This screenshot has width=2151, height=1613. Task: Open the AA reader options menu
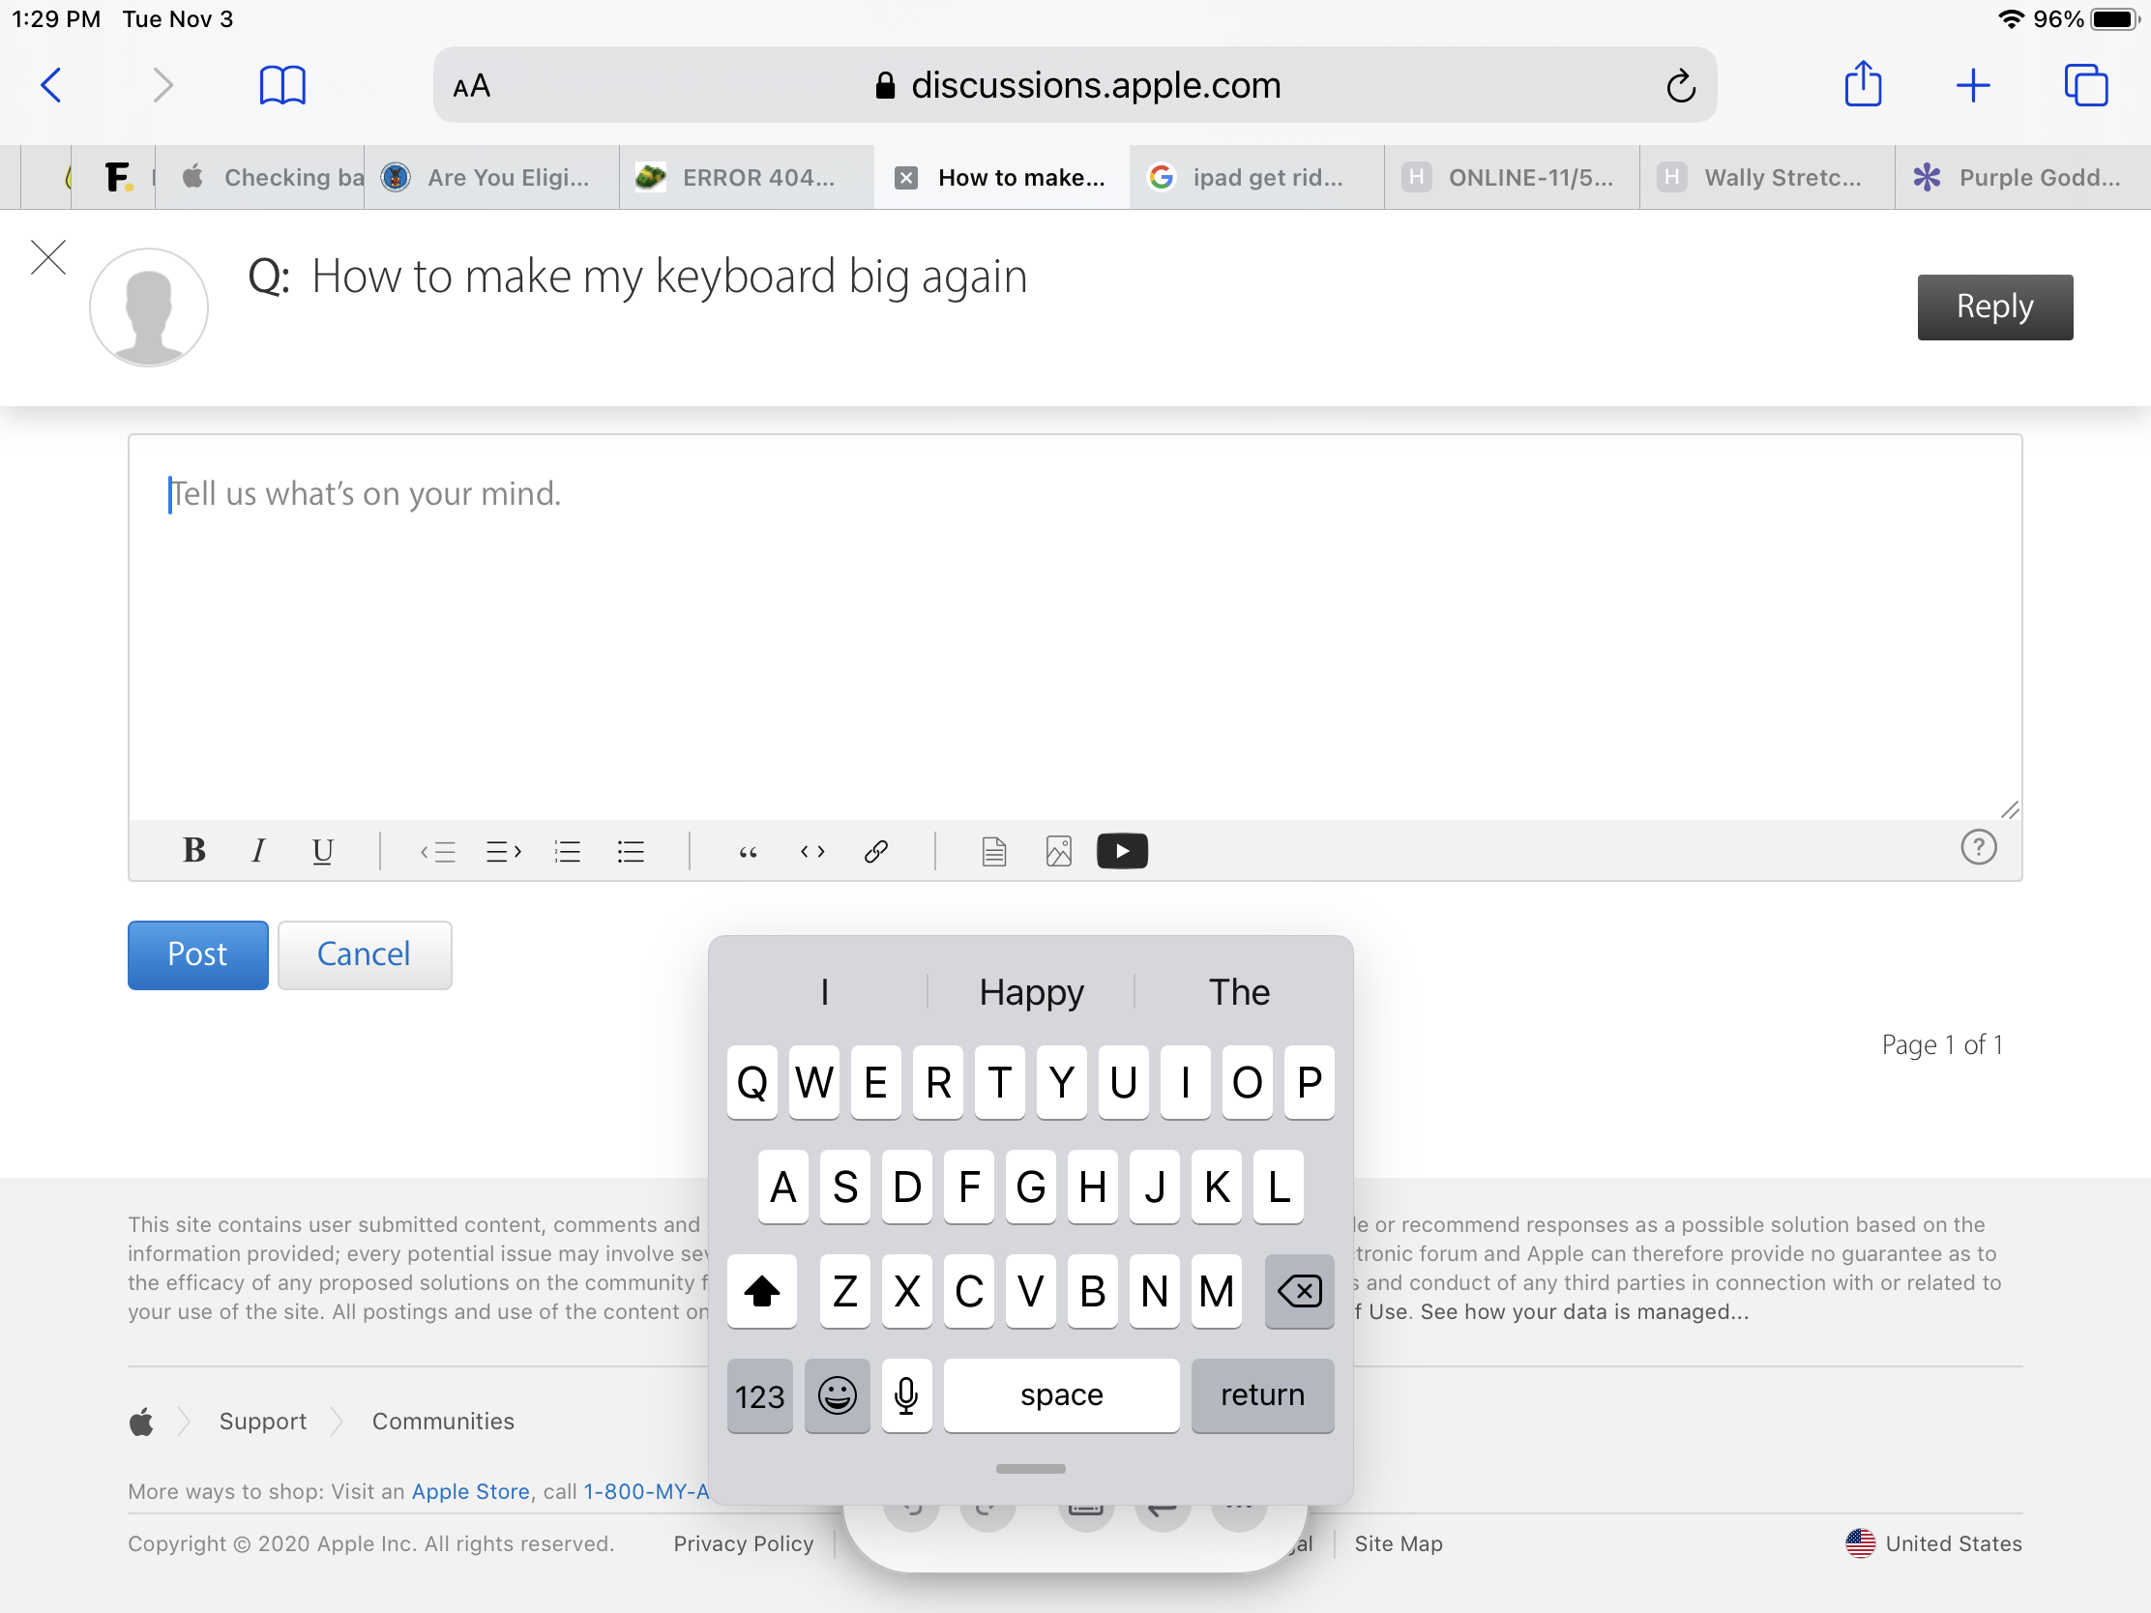(x=472, y=86)
